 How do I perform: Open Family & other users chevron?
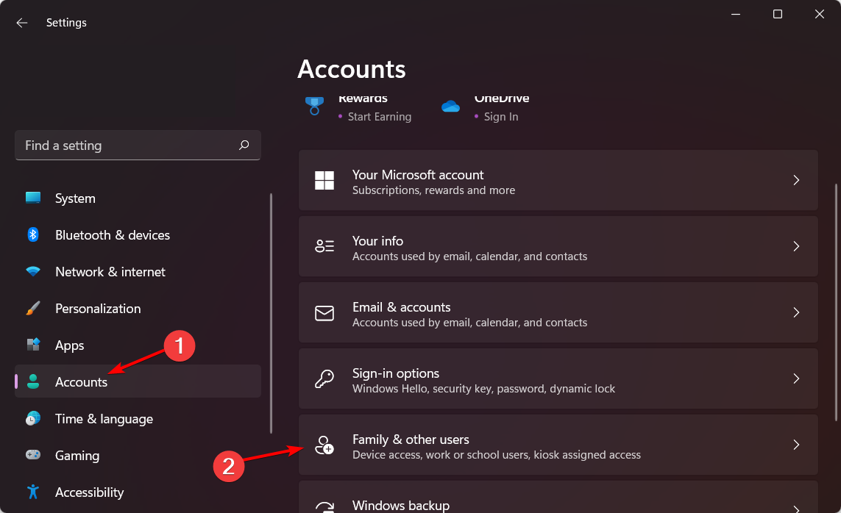796,445
